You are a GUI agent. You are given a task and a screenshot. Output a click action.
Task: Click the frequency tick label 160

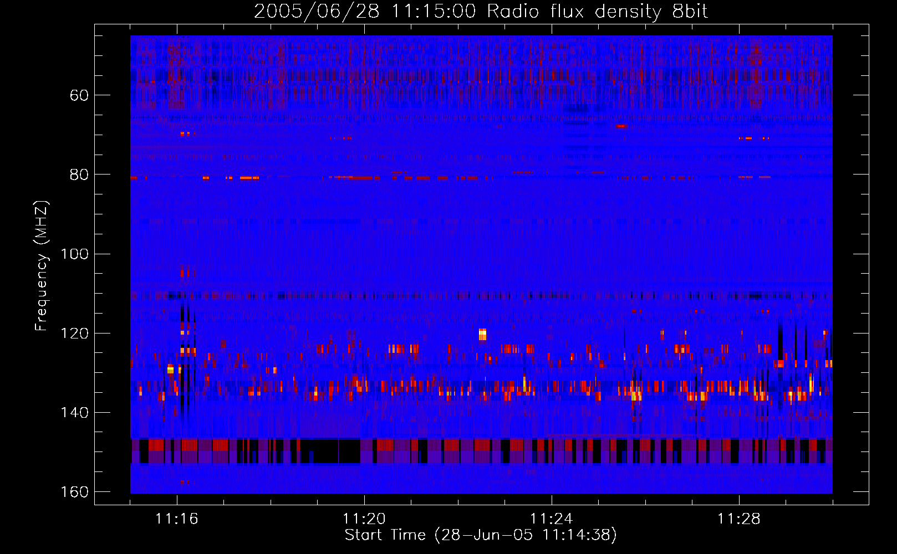pyautogui.click(x=75, y=492)
